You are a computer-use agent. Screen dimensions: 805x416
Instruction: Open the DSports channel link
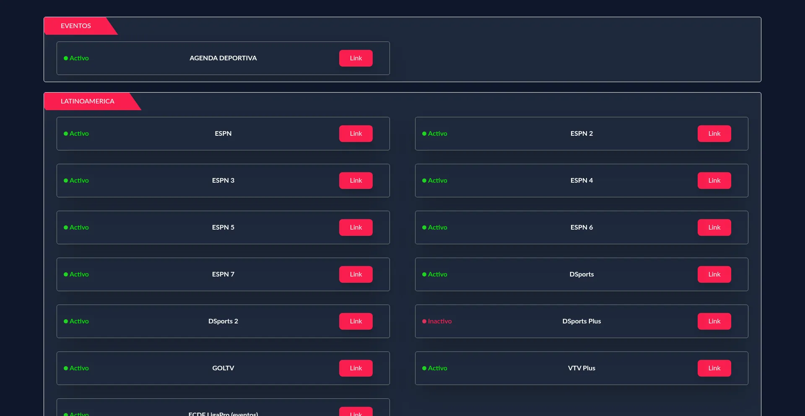click(714, 274)
